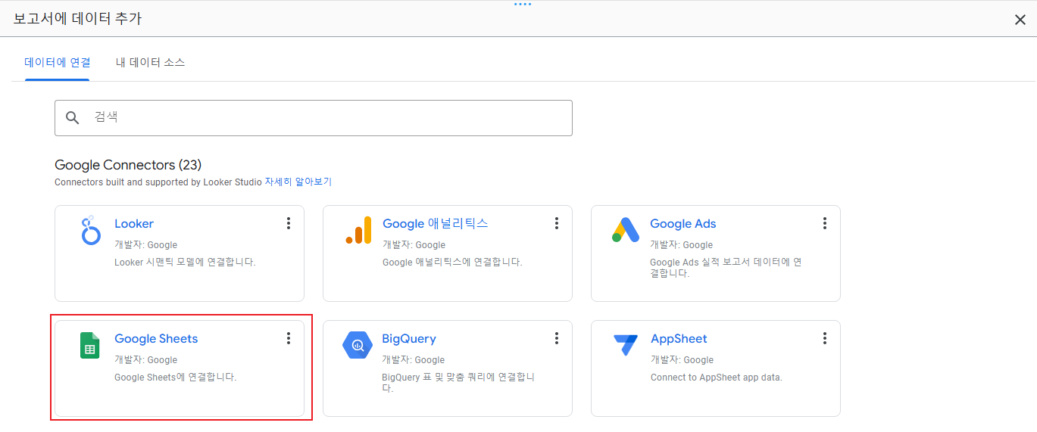Click the green Google Sheets icon

tap(90, 345)
